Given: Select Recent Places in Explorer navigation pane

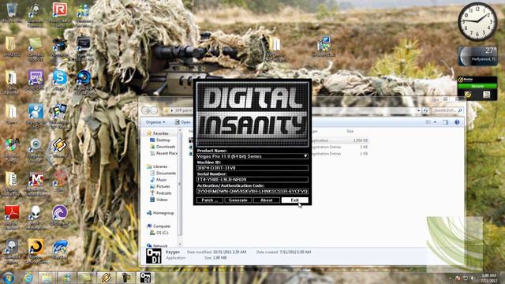Looking at the screenshot, I should pos(163,154).
